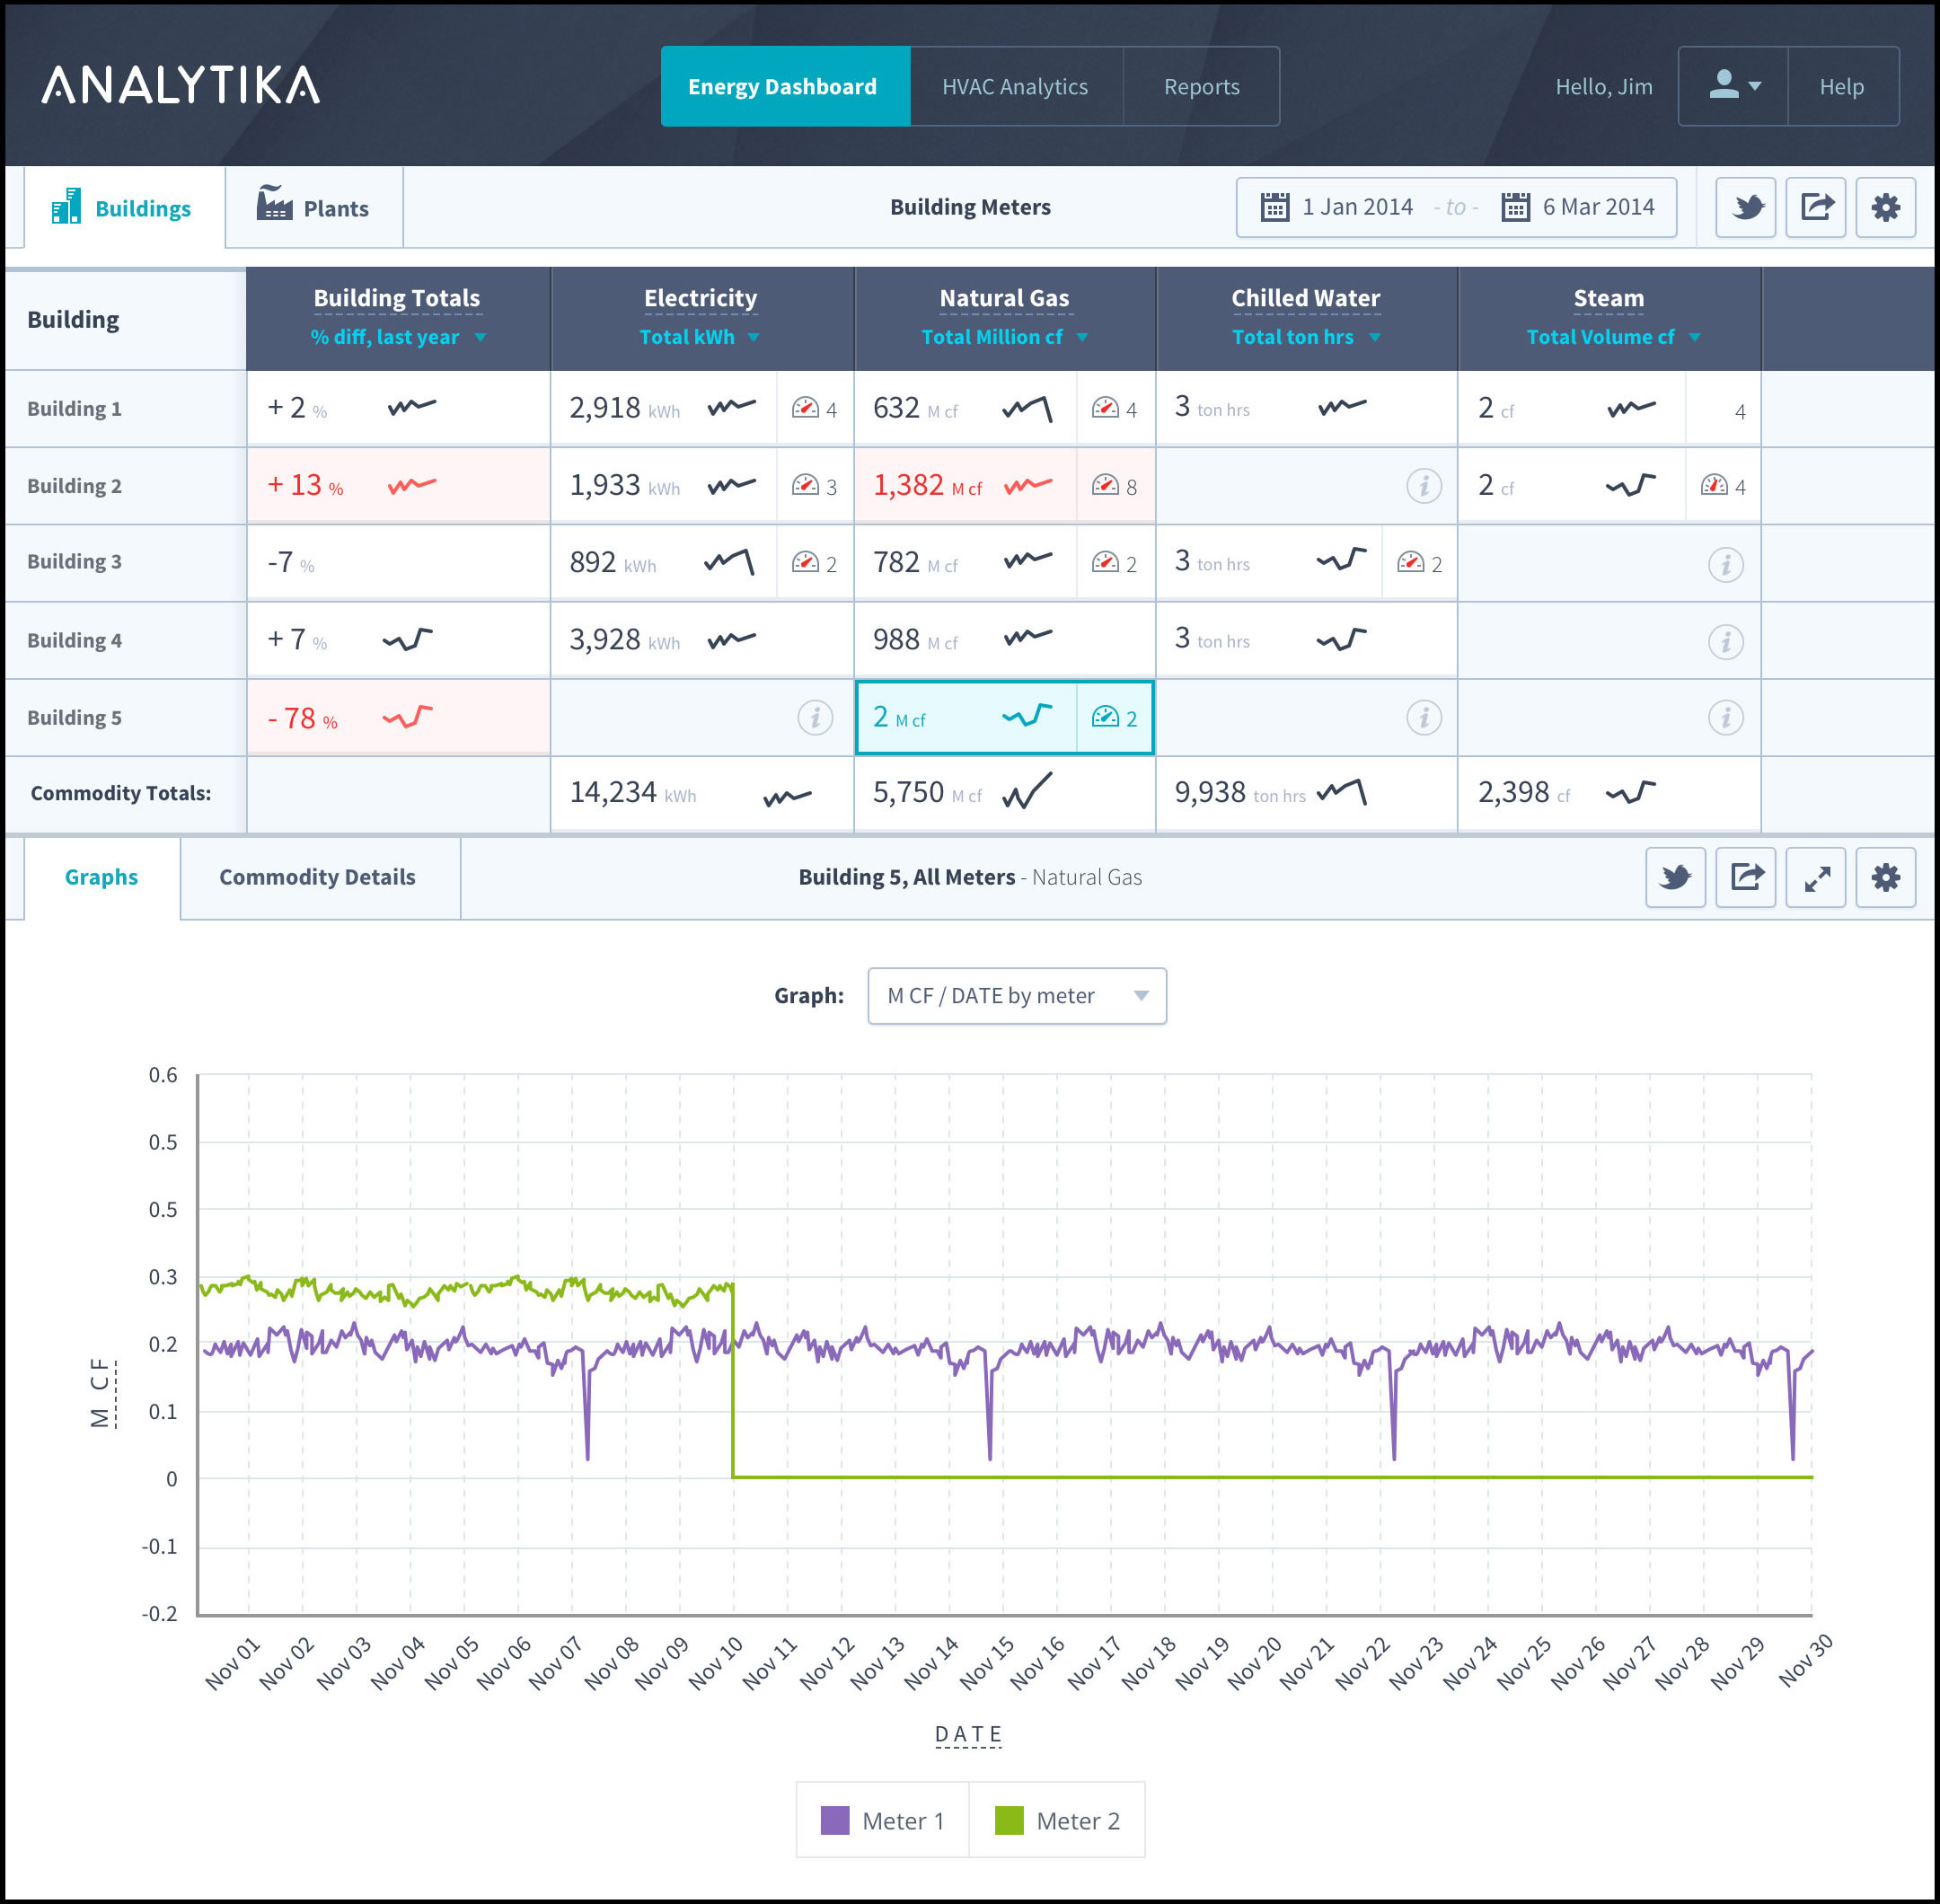
Task: Click Building 3 electricity gauge icon
Action: [x=805, y=562]
